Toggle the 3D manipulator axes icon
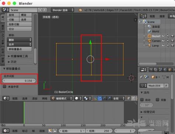This screenshot has height=134, width=175. point(95,99)
